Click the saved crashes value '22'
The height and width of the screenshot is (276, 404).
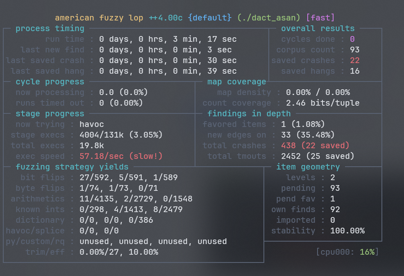click(354, 60)
